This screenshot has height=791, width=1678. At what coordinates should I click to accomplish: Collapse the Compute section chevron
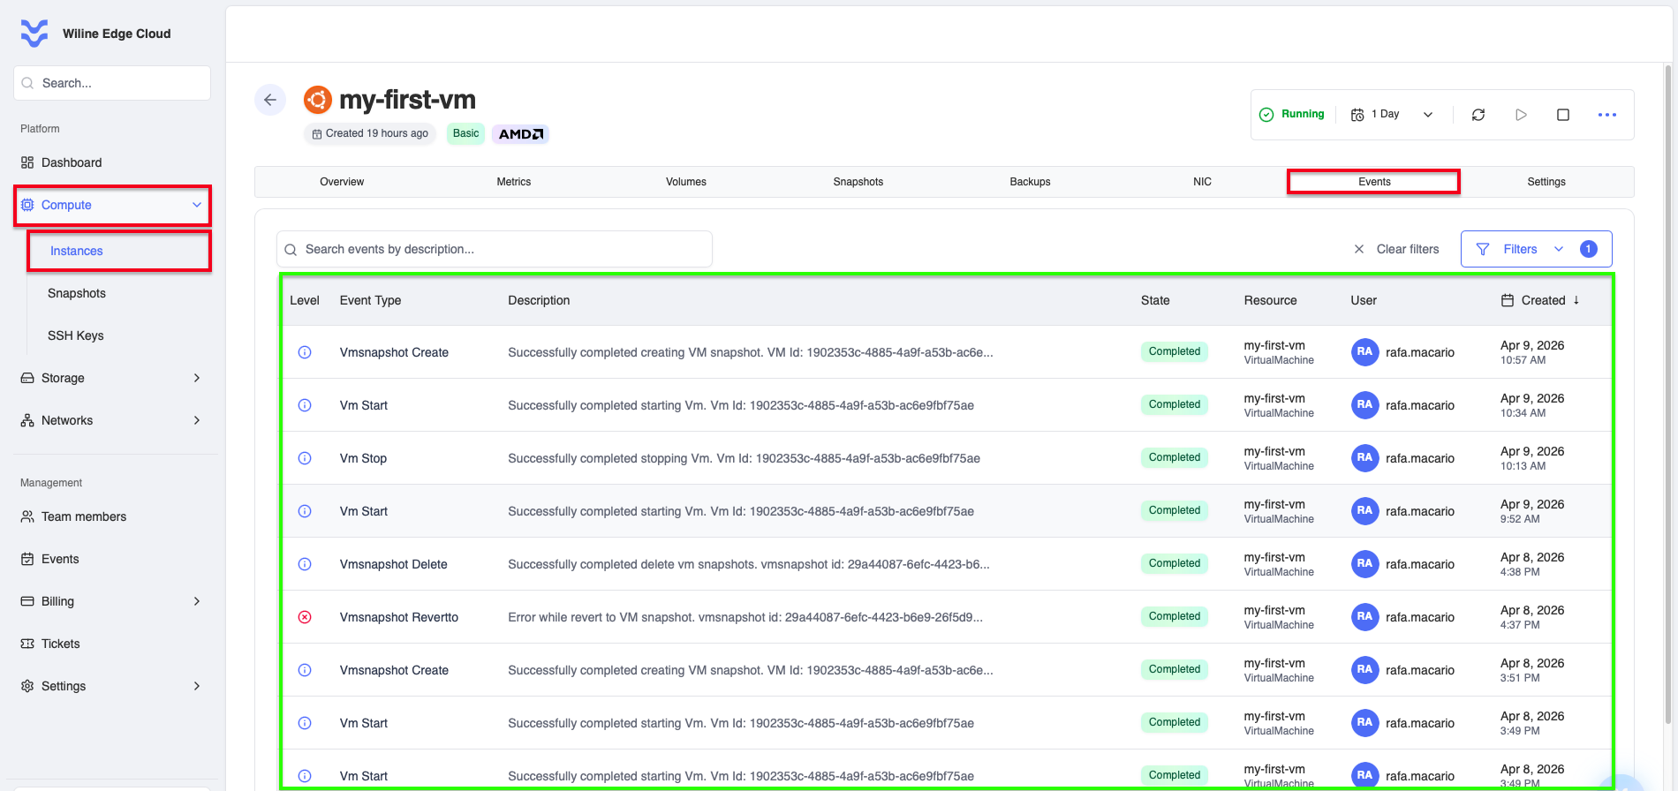(197, 205)
